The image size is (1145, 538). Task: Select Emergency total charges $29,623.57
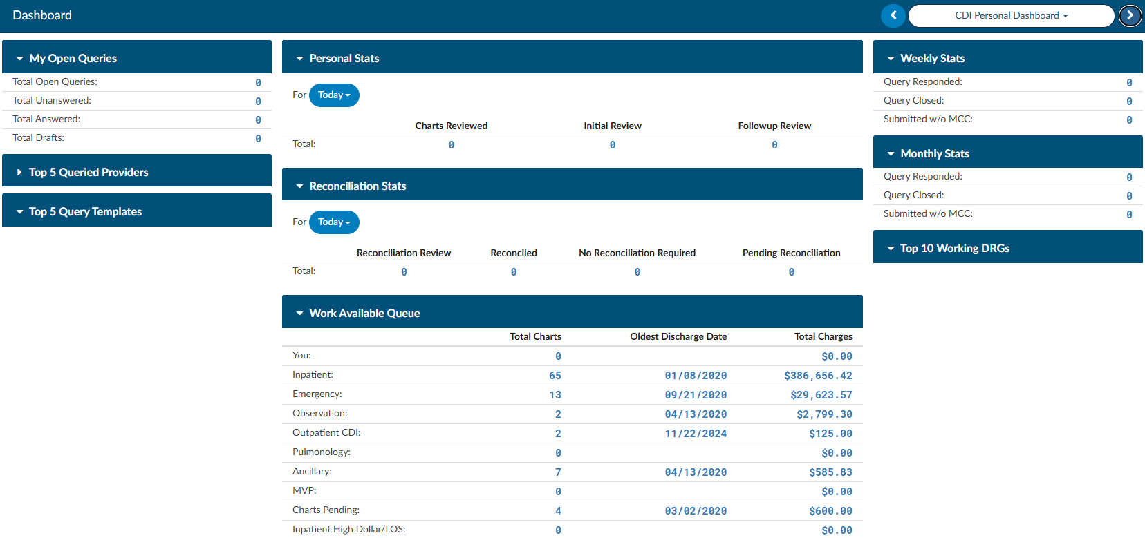(821, 395)
